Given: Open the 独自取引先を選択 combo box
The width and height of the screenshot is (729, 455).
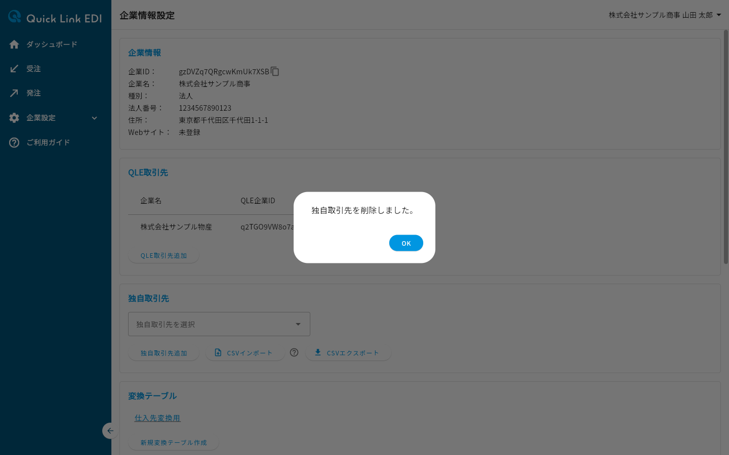Looking at the screenshot, I should point(219,324).
